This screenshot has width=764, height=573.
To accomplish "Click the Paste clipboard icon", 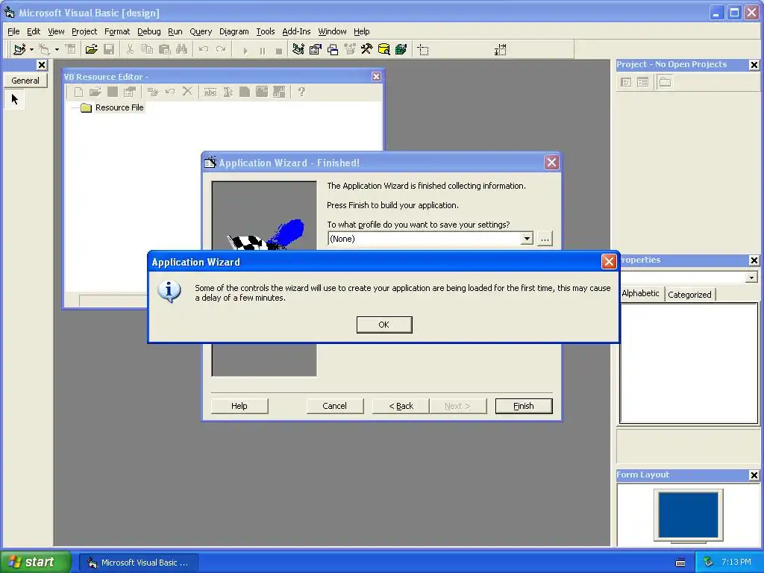I will coord(165,49).
